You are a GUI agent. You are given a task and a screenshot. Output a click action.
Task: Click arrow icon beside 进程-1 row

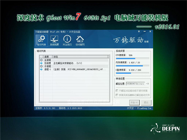point(41,69)
